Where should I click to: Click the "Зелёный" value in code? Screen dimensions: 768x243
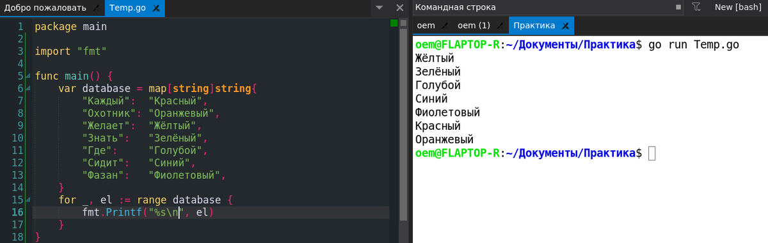[176, 138]
